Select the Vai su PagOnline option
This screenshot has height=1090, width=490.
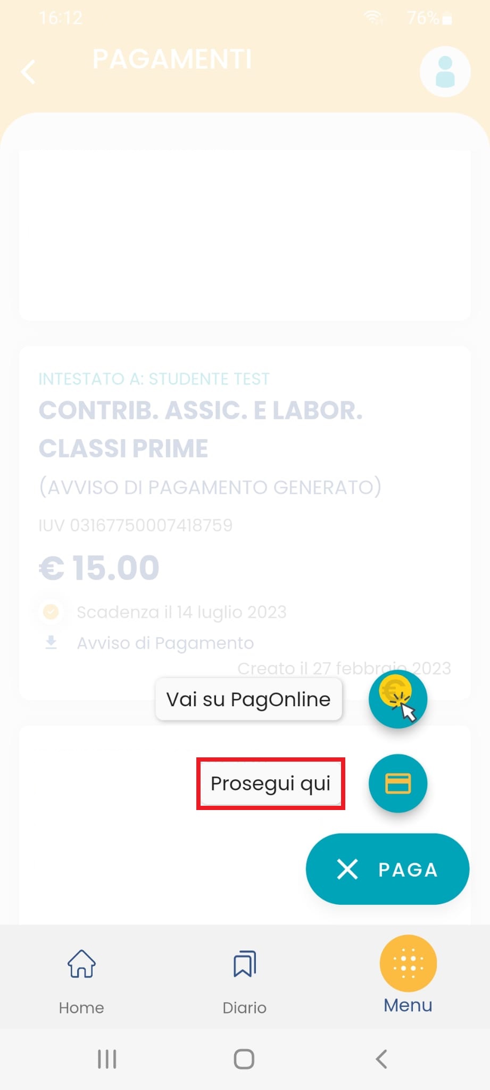pyautogui.click(x=248, y=699)
